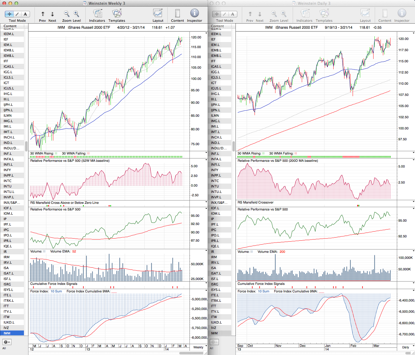Open the Layout toolbar menu
The height and width of the screenshot is (355, 415).
pyautogui.click(x=158, y=14)
